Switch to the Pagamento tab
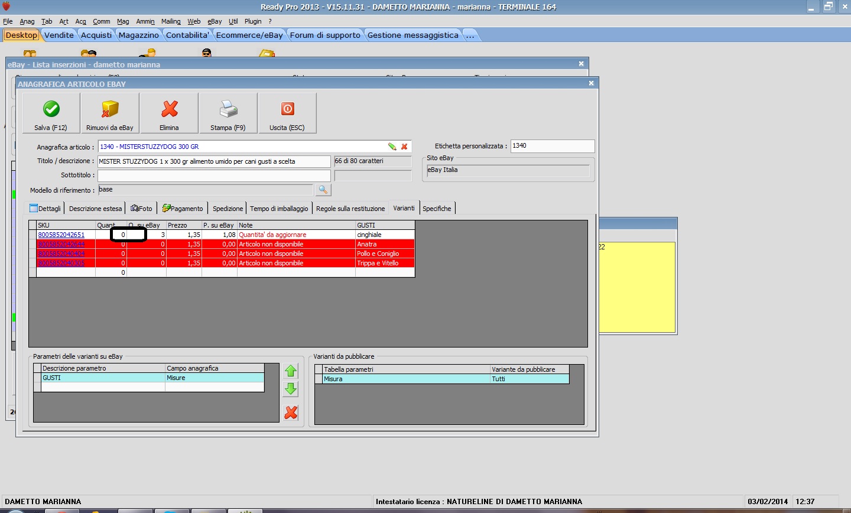Viewport: 851px width, 513px height. 183,209
